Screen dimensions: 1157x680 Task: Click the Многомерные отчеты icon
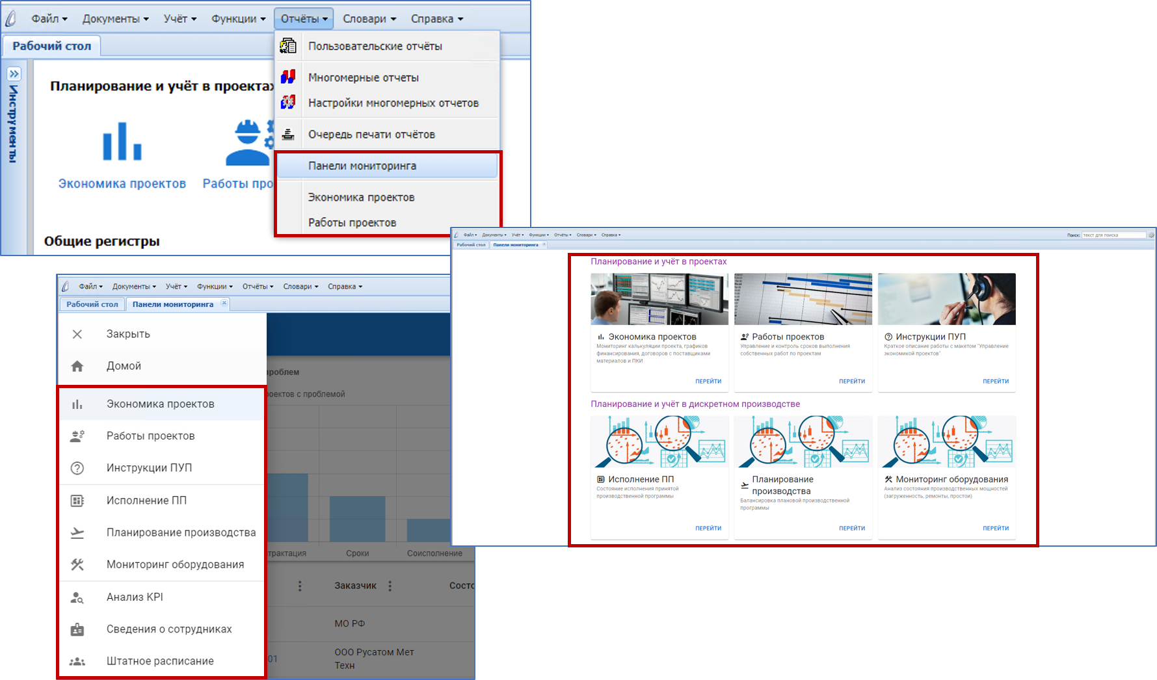tap(288, 77)
